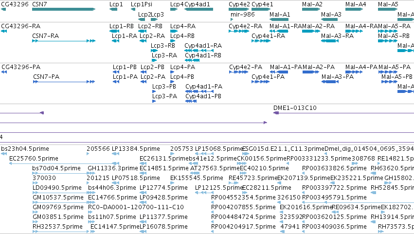This screenshot has width=414, height=234.
Task: Click the Mal-A1 gene bar
Action: [279, 19]
